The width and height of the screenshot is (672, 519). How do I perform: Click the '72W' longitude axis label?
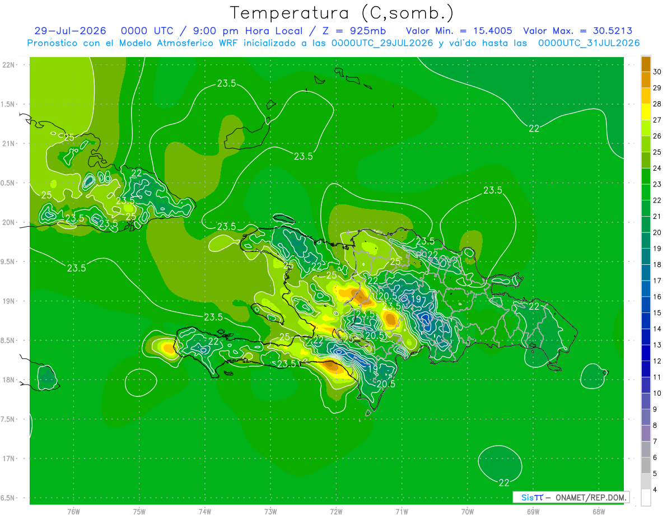point(336,512)
